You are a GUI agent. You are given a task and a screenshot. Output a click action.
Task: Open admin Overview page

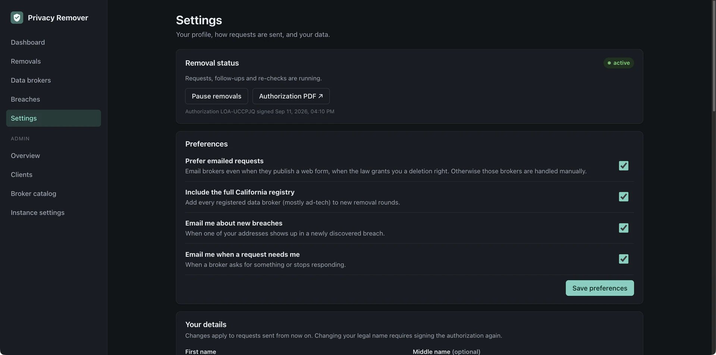point(53,156)
